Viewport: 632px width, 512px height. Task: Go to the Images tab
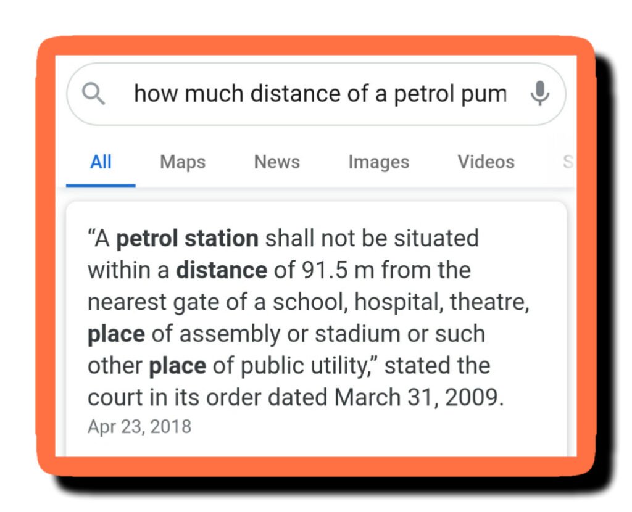(x=378, y=162)
